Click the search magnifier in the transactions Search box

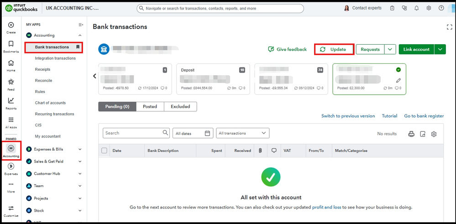pos(165,133)
